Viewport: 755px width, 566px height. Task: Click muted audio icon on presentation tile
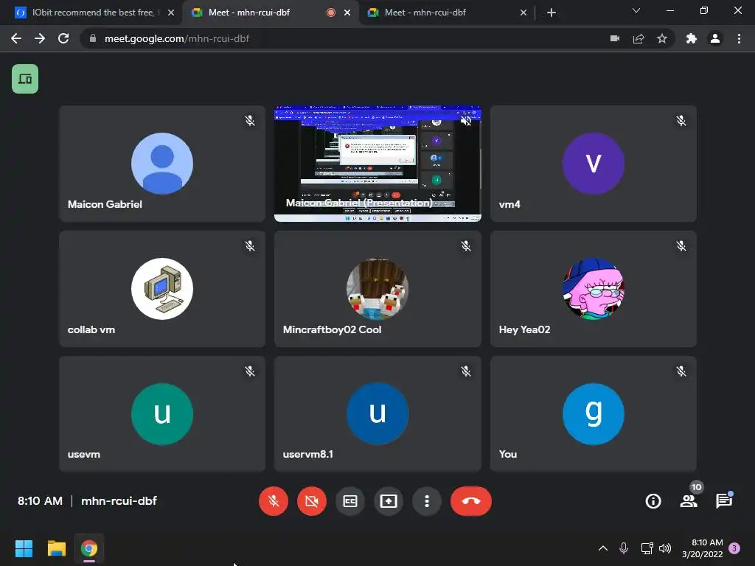tap(466, 120)
